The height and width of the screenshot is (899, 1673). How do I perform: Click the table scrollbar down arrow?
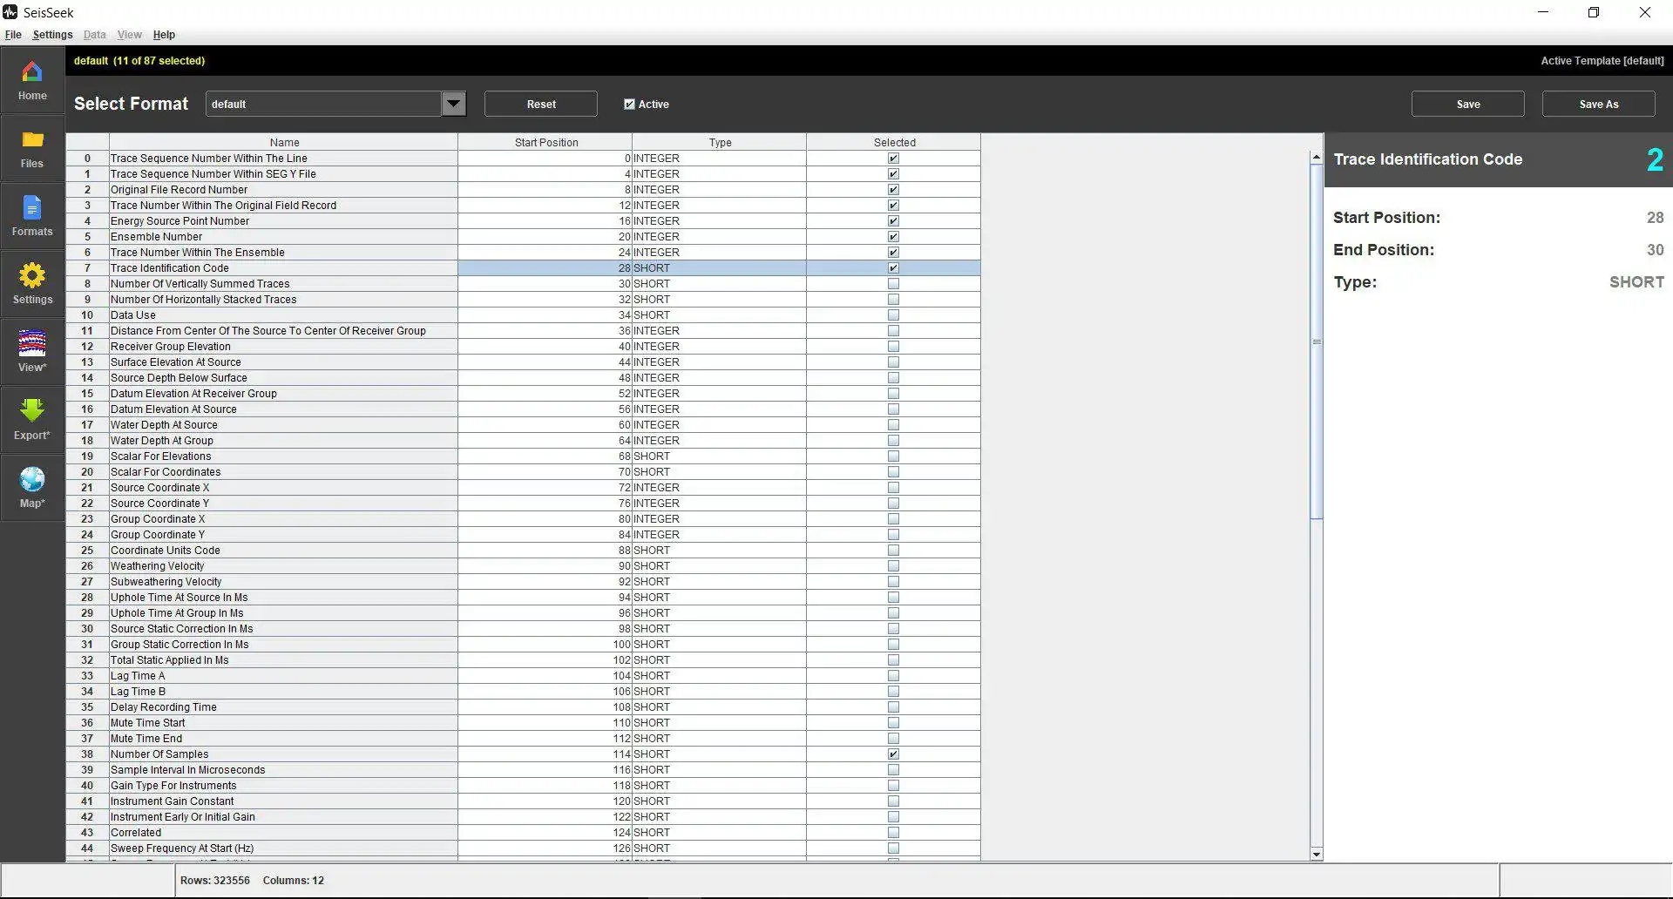[1317, 855]
